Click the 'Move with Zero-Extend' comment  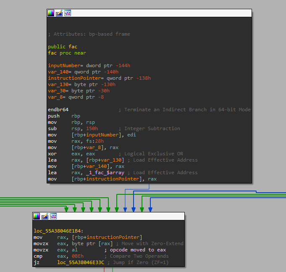[x=150, y=243]
